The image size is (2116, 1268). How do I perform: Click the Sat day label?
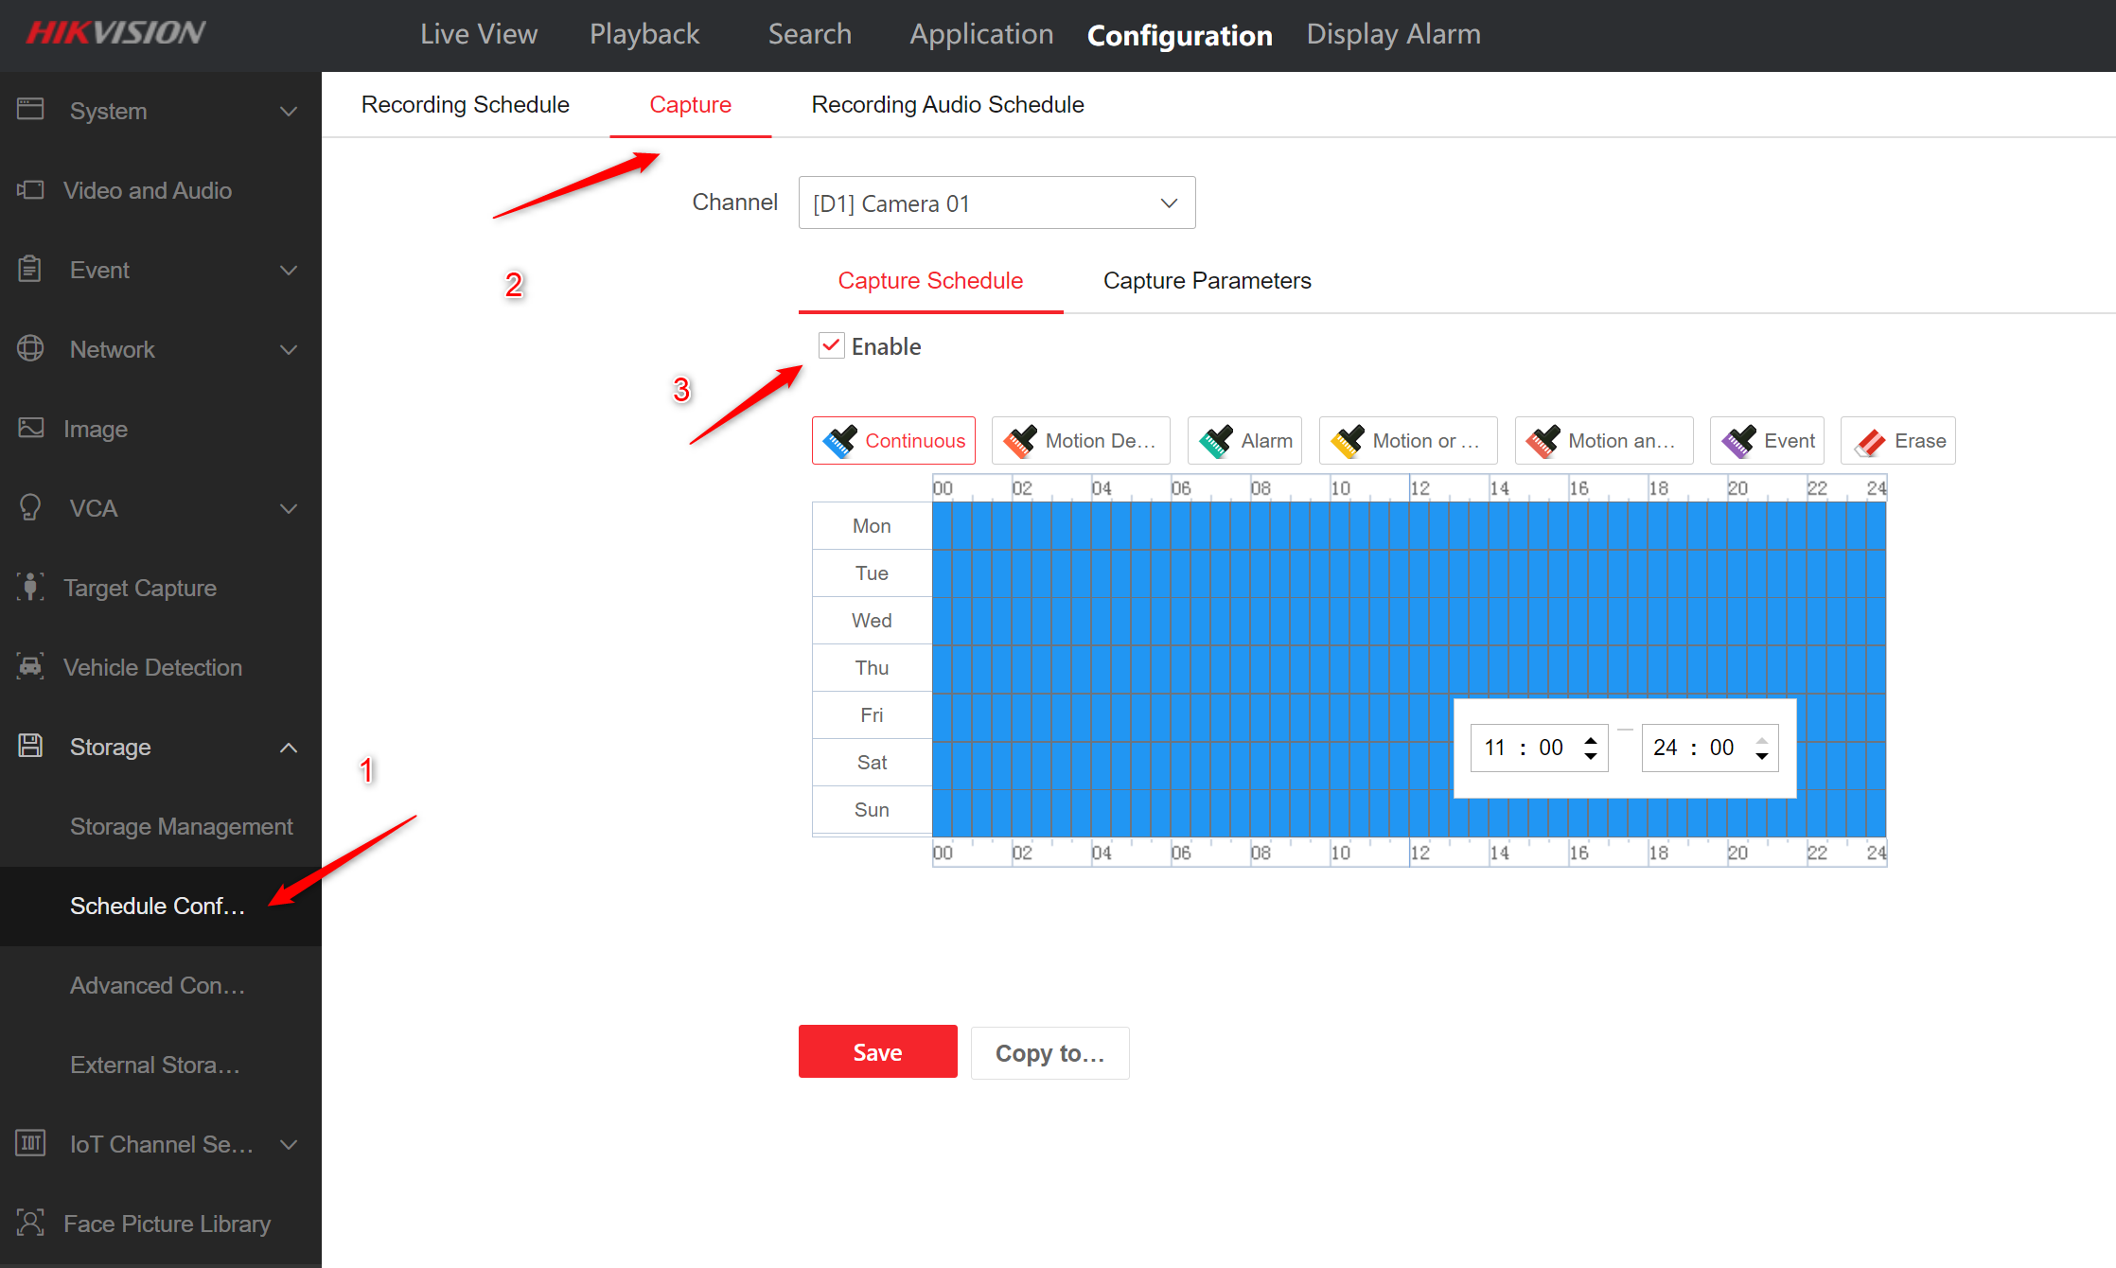pos(873,763)
